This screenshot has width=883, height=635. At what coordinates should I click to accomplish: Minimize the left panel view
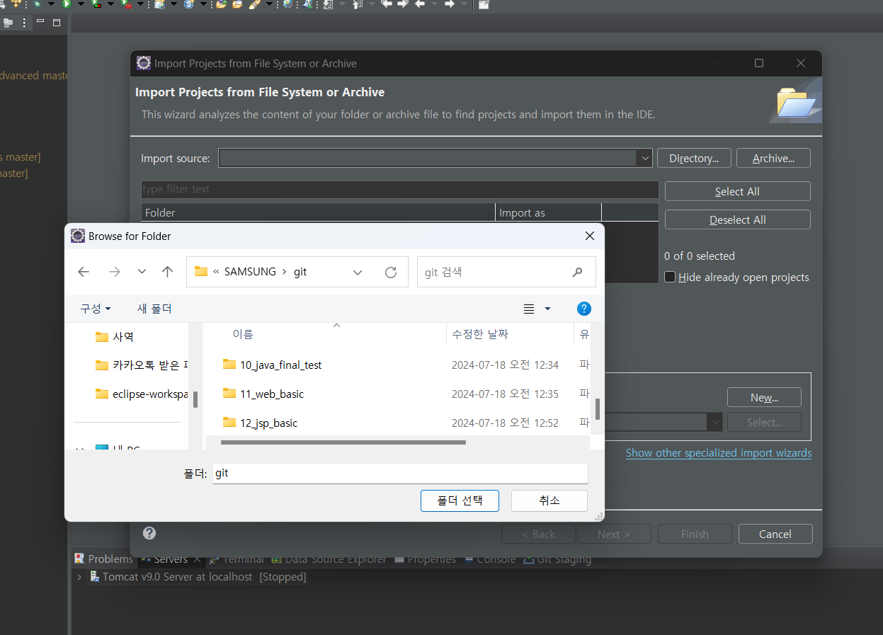coord(40,21)
